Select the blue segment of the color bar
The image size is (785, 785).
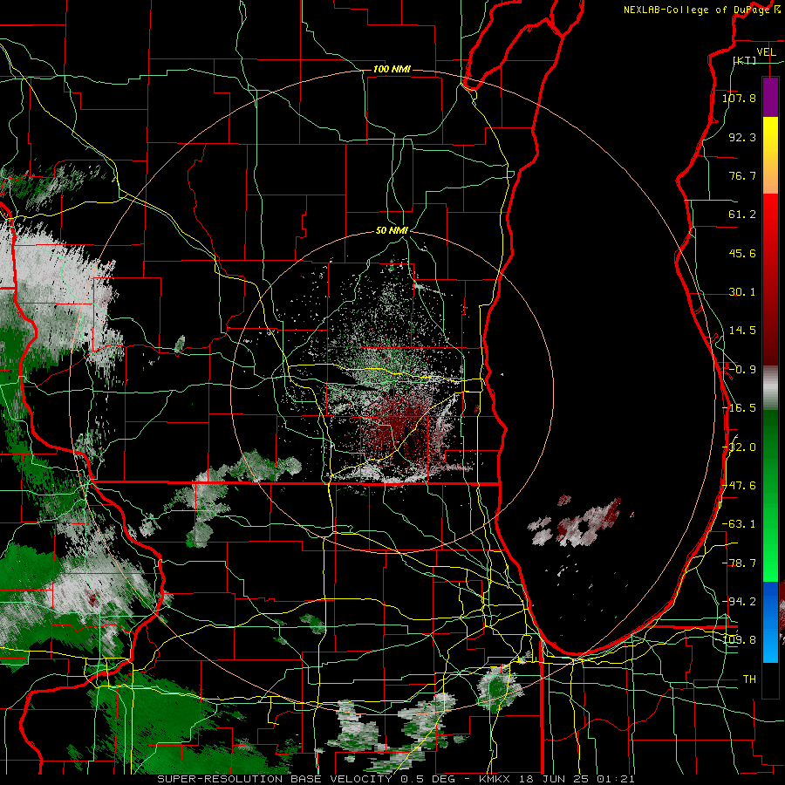point(770,622)
